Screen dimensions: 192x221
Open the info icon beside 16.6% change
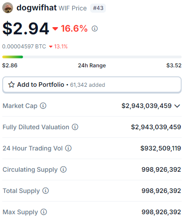pos(95,28)
